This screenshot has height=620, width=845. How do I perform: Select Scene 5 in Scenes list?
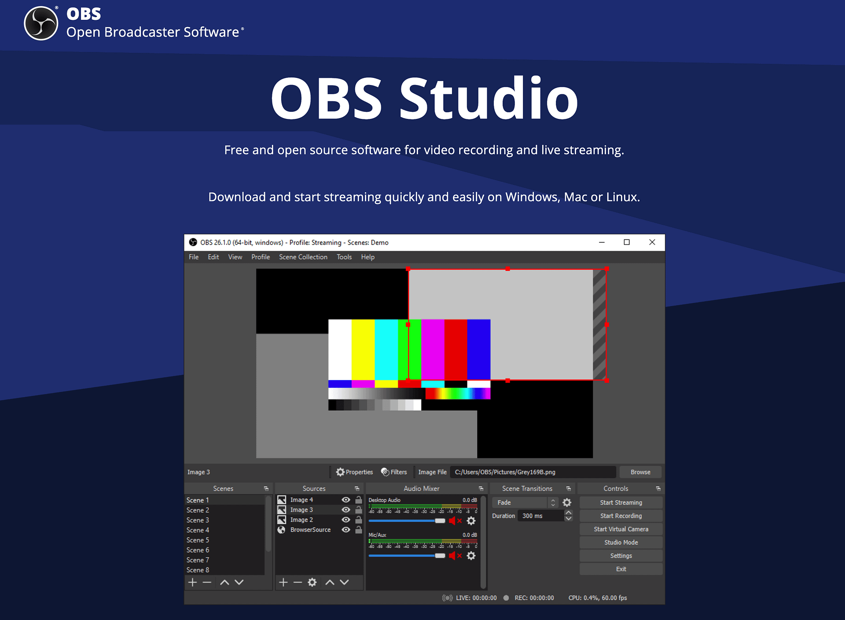click(x=224, y=540)
